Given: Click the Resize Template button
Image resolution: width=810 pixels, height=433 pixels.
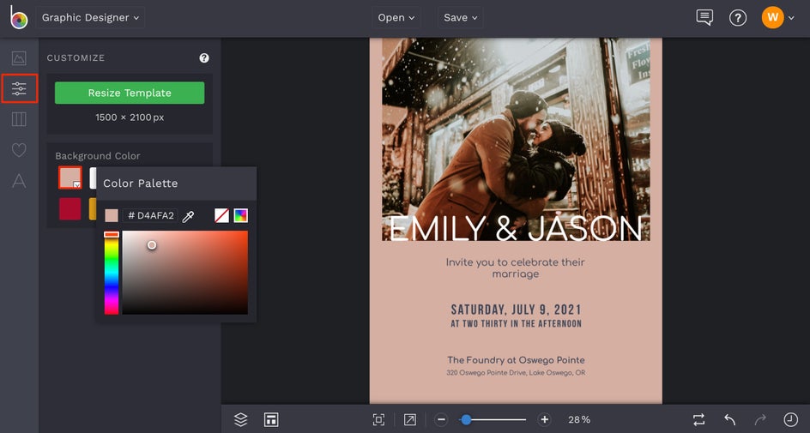Looking at the screenshot, I should tap(130, 93).
